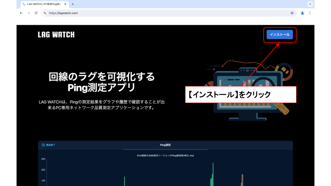
Task: Expand the tab search dropdown arrow
Action: point(310,4)
